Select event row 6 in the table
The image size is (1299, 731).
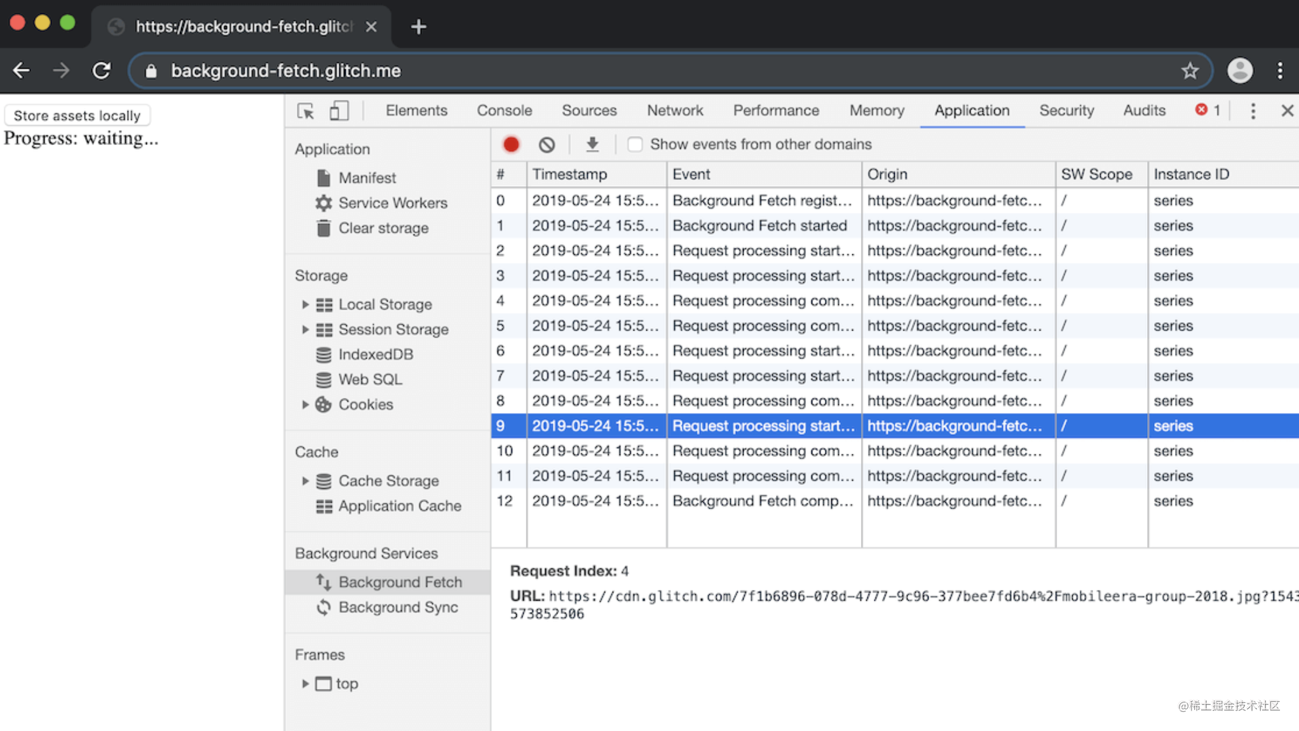tap(895, 351)
